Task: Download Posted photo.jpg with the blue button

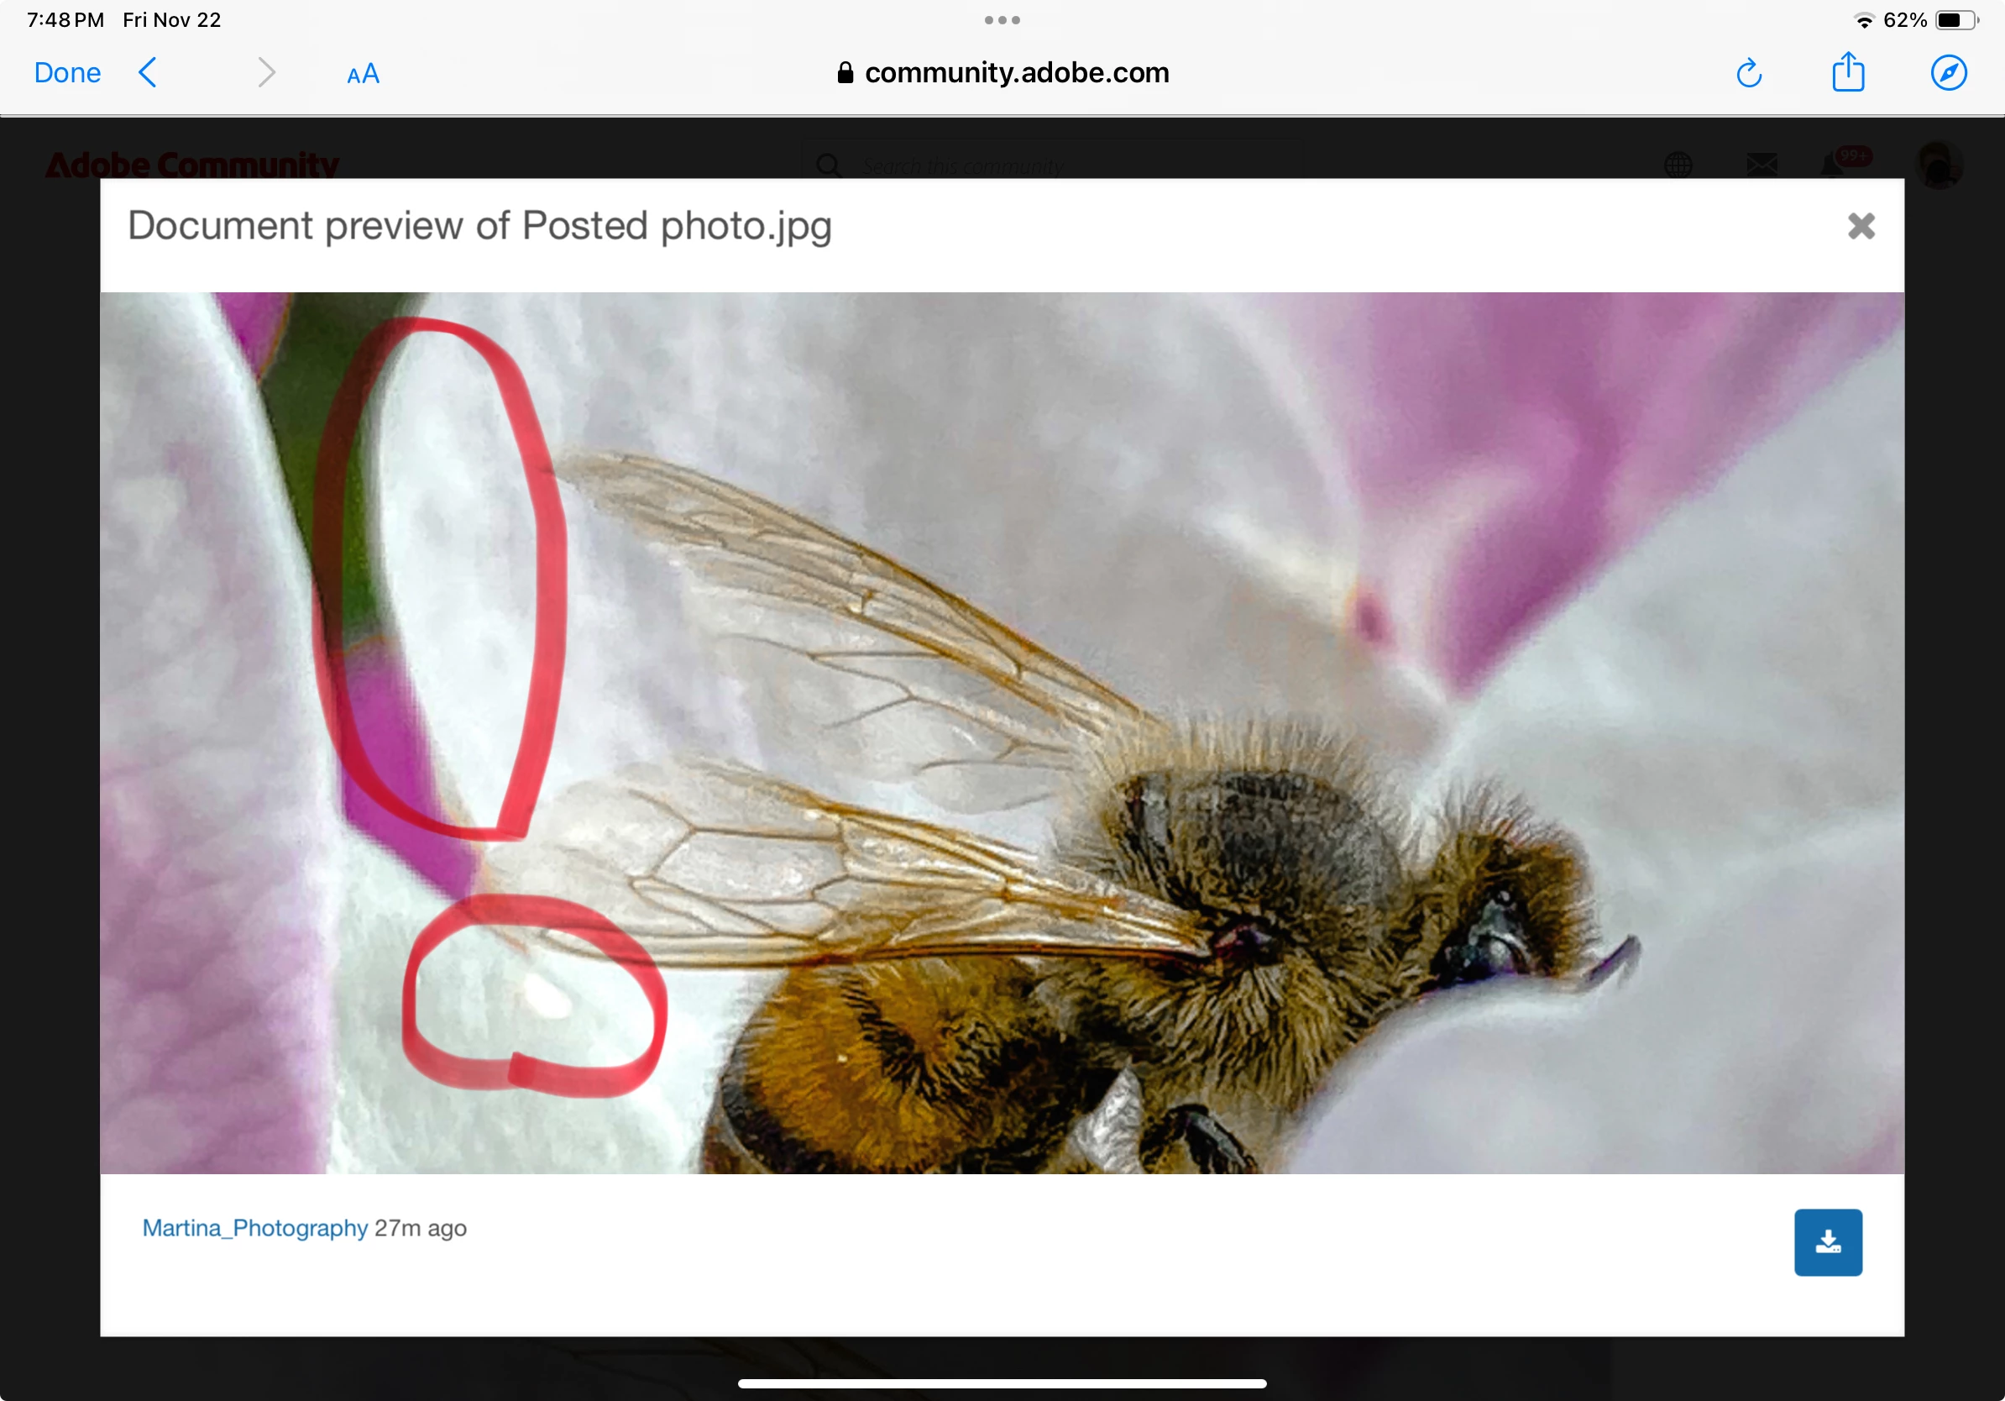Action: [x=1828, y=1241]
